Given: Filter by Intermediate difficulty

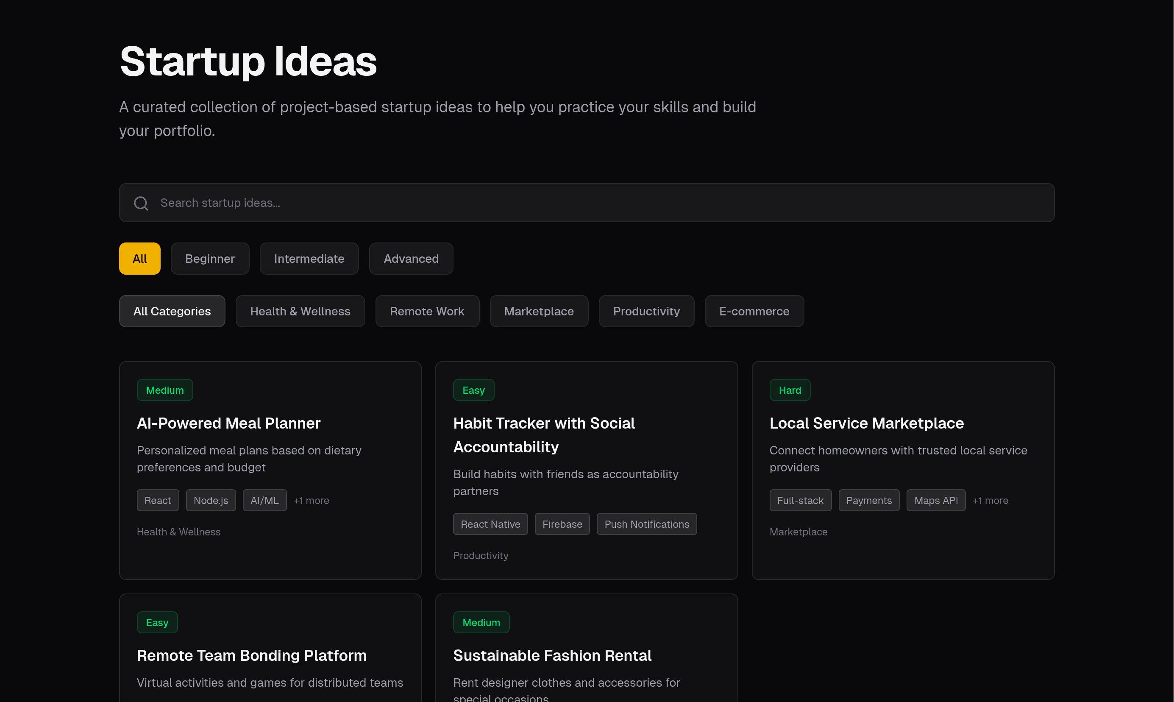Looking at the screenshot, I should click(309, 259).
